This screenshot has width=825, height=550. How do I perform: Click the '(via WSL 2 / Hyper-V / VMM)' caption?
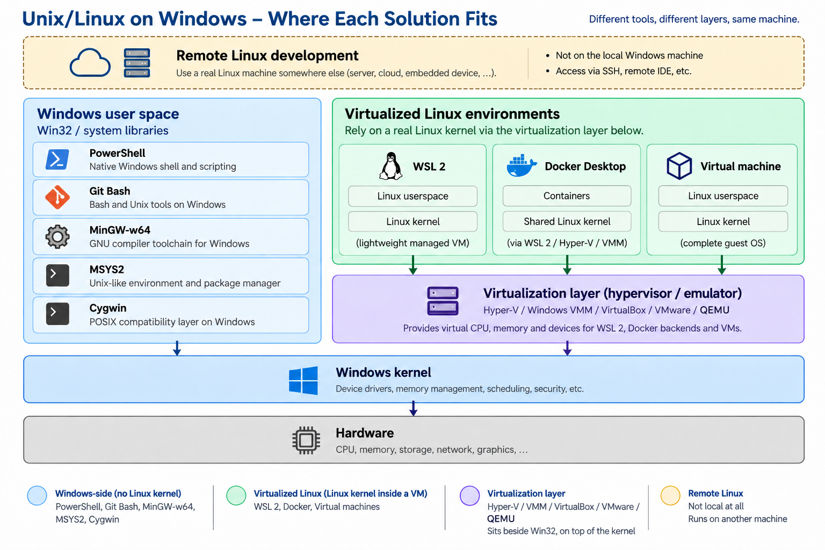click(567, 243)
